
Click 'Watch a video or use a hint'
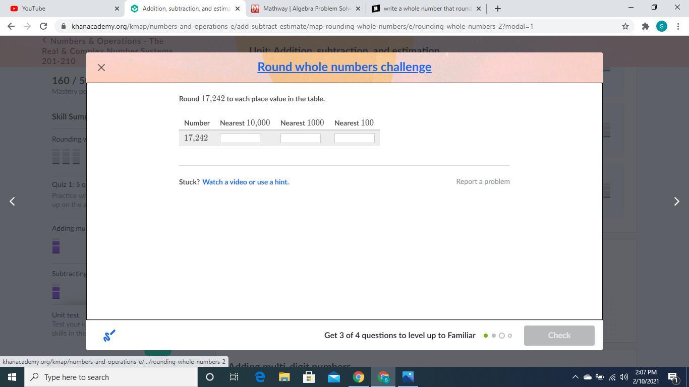tap(246, 182)
